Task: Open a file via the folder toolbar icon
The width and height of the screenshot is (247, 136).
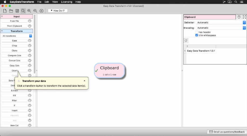Action: click(x=11, y=11)
